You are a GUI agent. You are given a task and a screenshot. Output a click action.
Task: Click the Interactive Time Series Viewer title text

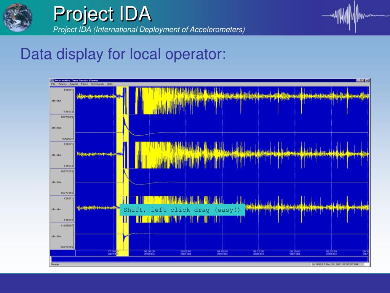(76, 80)
